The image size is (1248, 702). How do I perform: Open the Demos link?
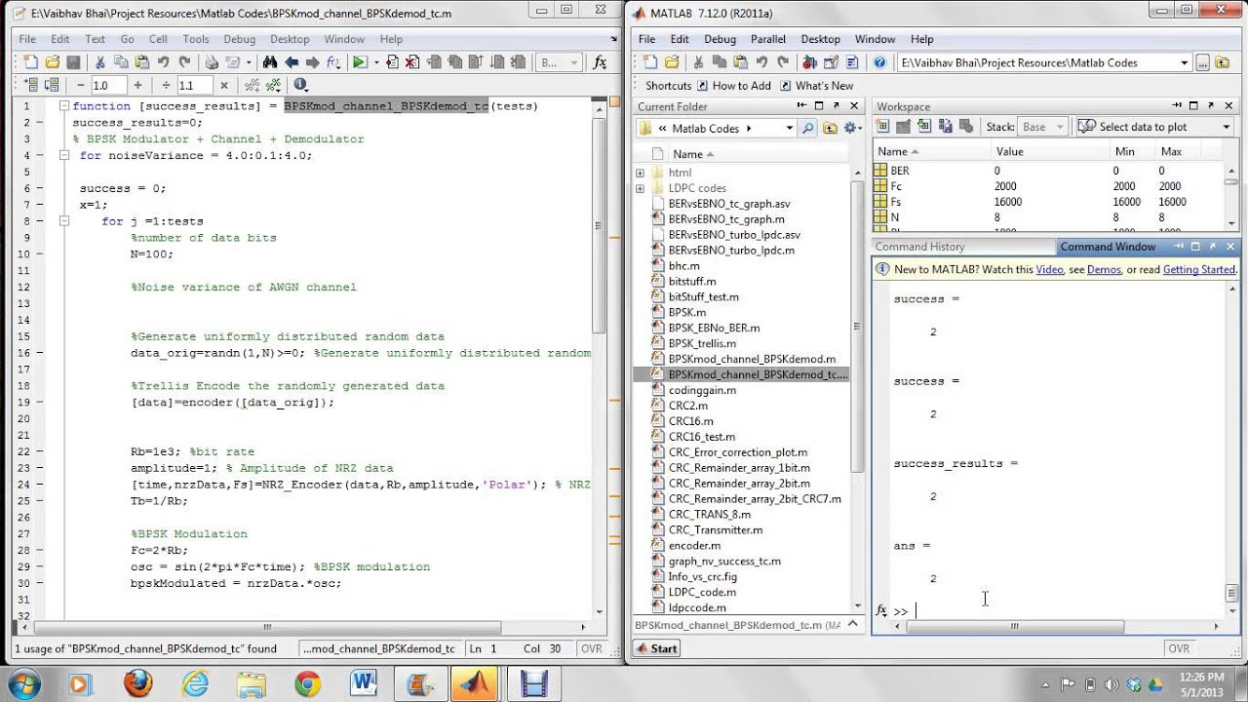tap(1104, 269)
